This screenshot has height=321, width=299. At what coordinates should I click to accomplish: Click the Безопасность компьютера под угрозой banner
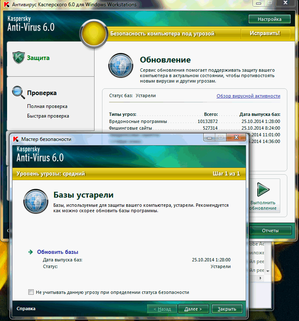162,34
